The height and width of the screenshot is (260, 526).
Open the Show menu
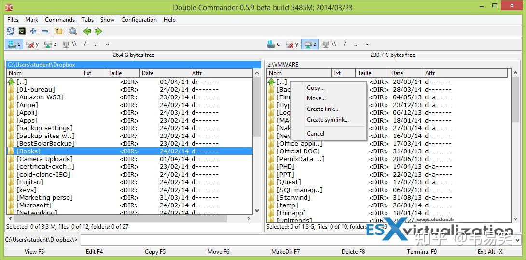click(x=107, y=20)
